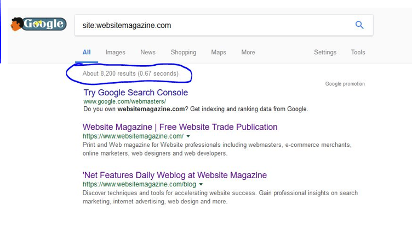Open the Try Google Search Console link
This screenshot has height=228, width=412.
coord(135,93)
